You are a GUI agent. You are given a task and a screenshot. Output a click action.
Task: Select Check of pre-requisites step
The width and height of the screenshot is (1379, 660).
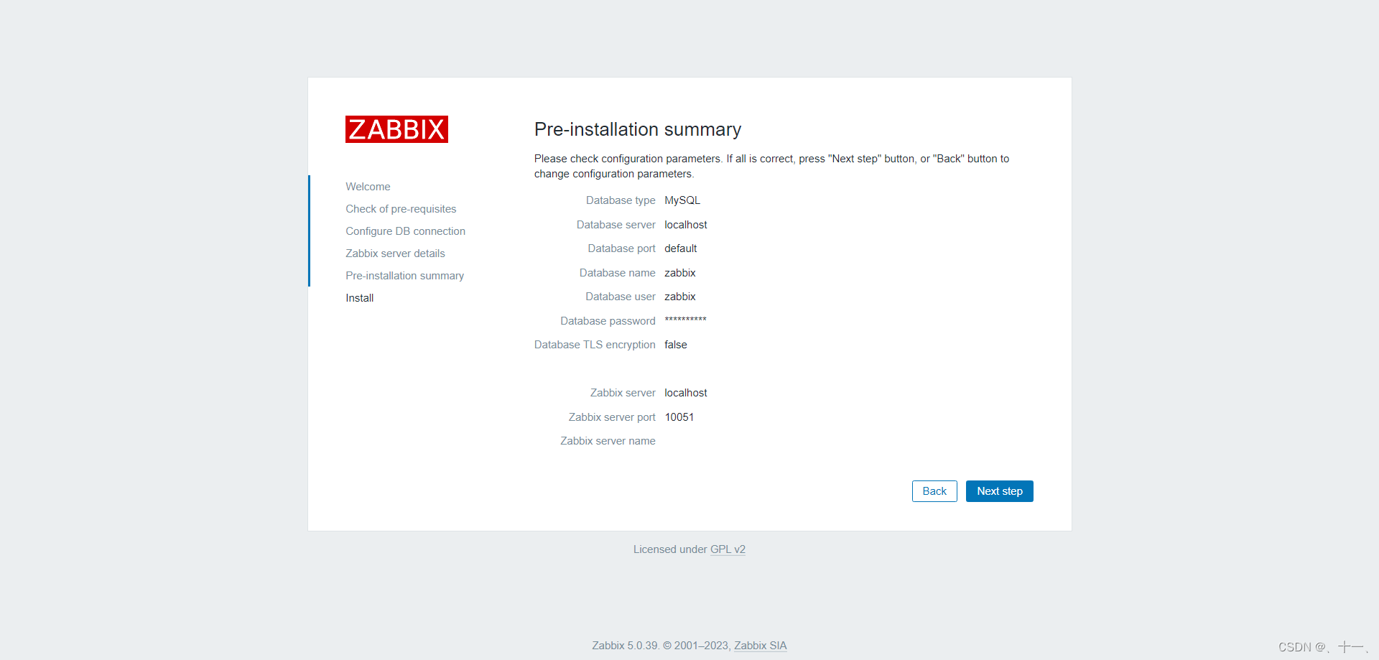pos(401,209)
